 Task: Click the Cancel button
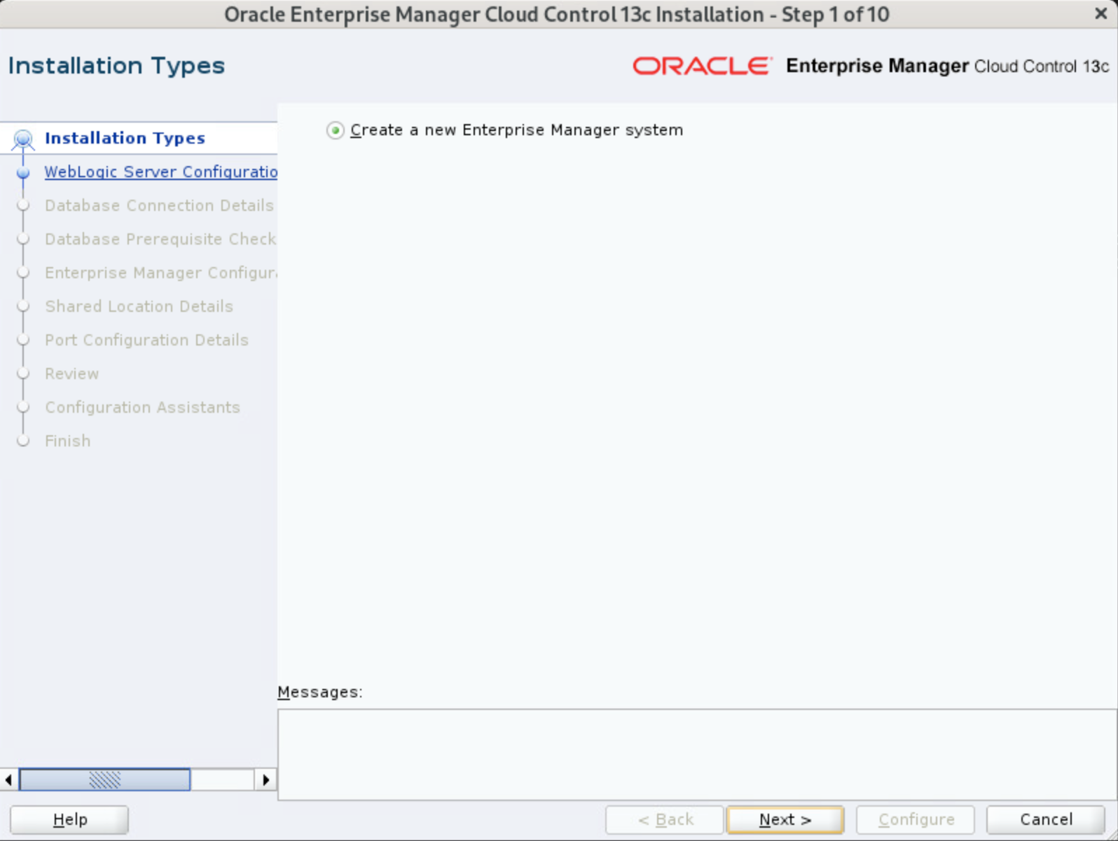(x=1046, y=819)
